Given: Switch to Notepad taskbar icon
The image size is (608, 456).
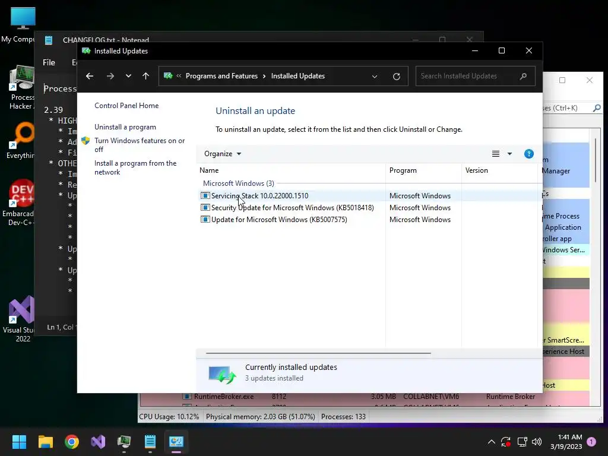Looking at the screenshot, I should (150, 442).
